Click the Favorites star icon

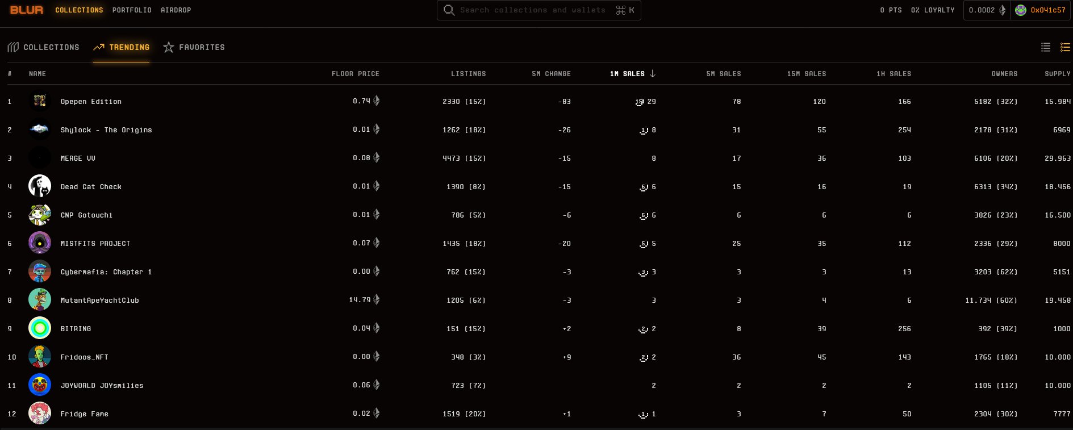(x=169, y=47)
